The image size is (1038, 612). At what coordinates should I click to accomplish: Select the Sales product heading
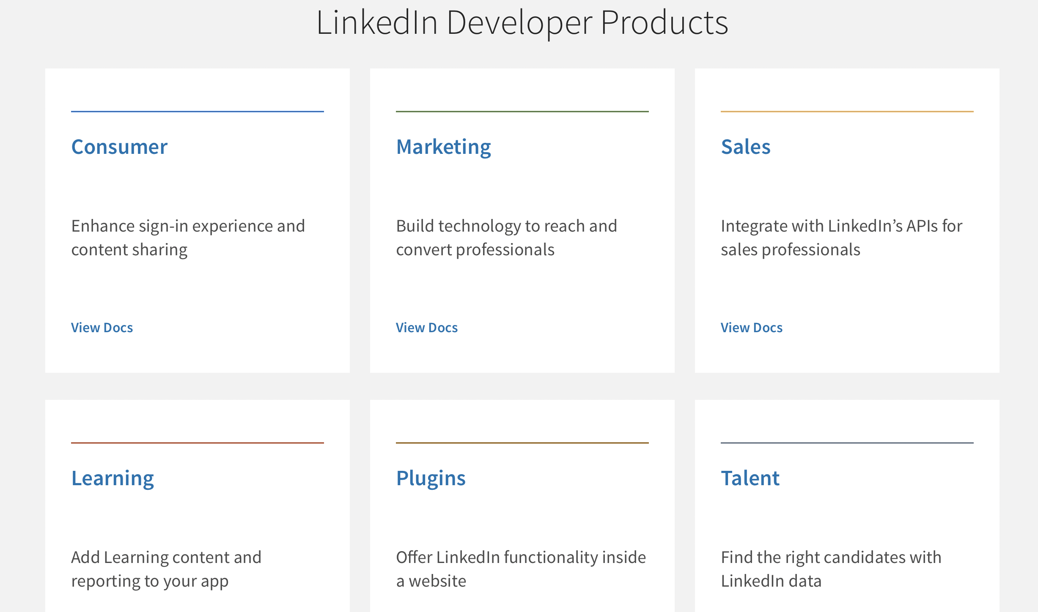point(745,147)
